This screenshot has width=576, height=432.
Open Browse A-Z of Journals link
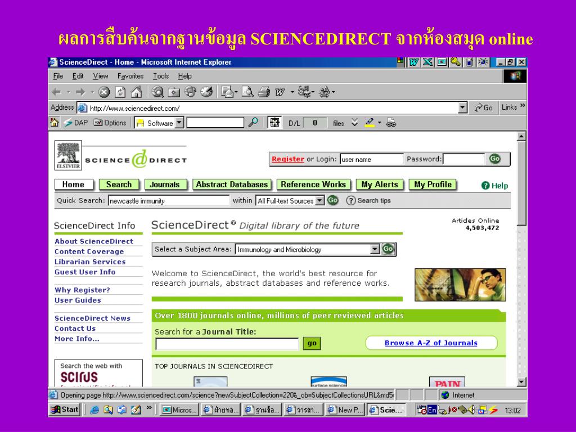(x=431, y=343)
